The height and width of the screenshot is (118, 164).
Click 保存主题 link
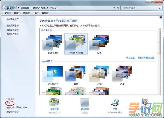130,58
